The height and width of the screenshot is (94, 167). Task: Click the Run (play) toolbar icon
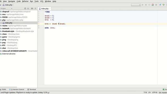143,5
